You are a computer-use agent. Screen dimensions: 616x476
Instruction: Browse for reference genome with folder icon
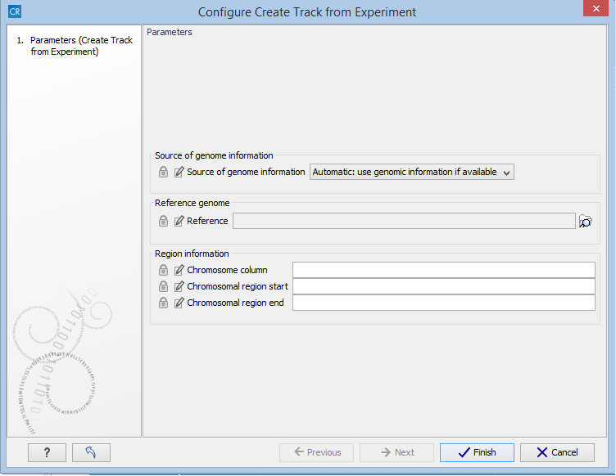click(586, 221)
